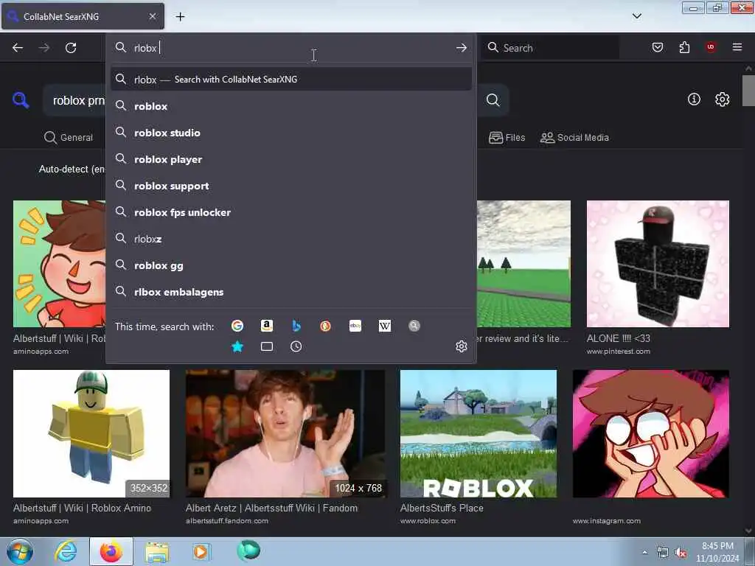
Task: Search this time with DuckDuckGo
Action: 325,326
